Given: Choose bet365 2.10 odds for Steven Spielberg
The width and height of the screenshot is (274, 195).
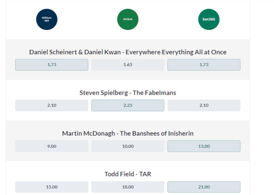Looking at the screenshot, I should tap(204, 105).
